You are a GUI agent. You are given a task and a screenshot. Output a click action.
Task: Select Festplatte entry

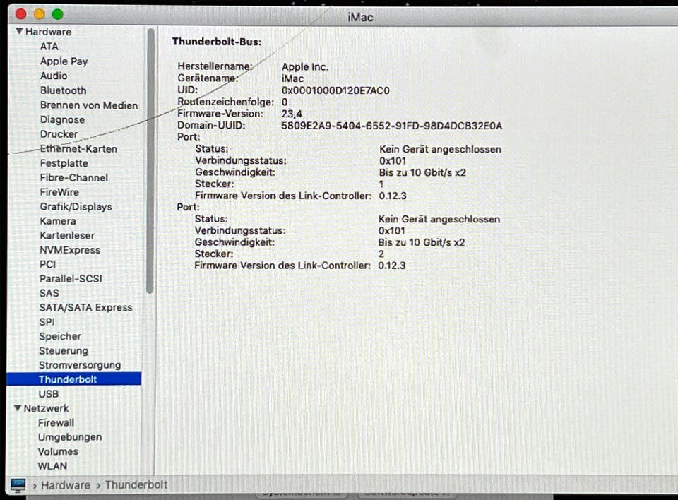(x=64, y=163)
